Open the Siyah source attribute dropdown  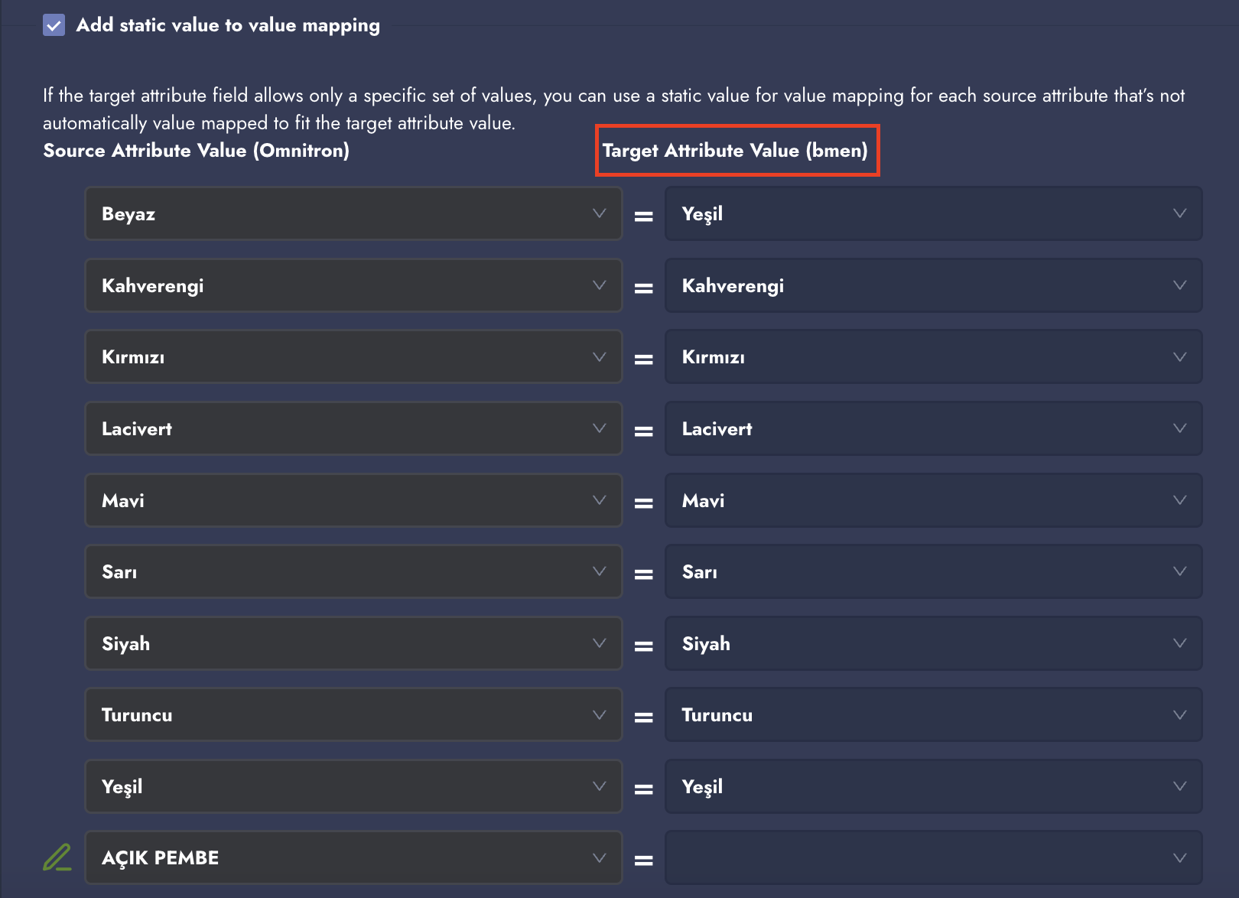pyautogui.click(x=353, y=643)
